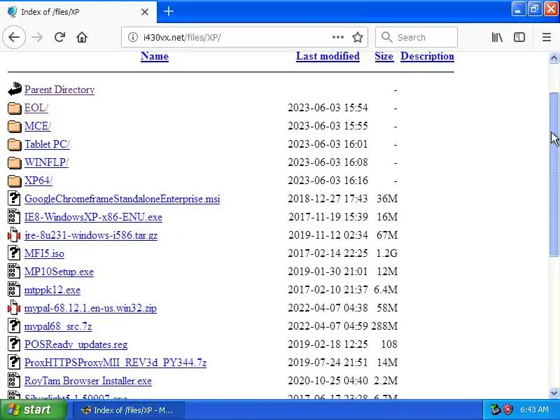The width and height of the screenshot is (560, 420).
Task: Open a new tab with plus button
Action: tap(169, 11)
